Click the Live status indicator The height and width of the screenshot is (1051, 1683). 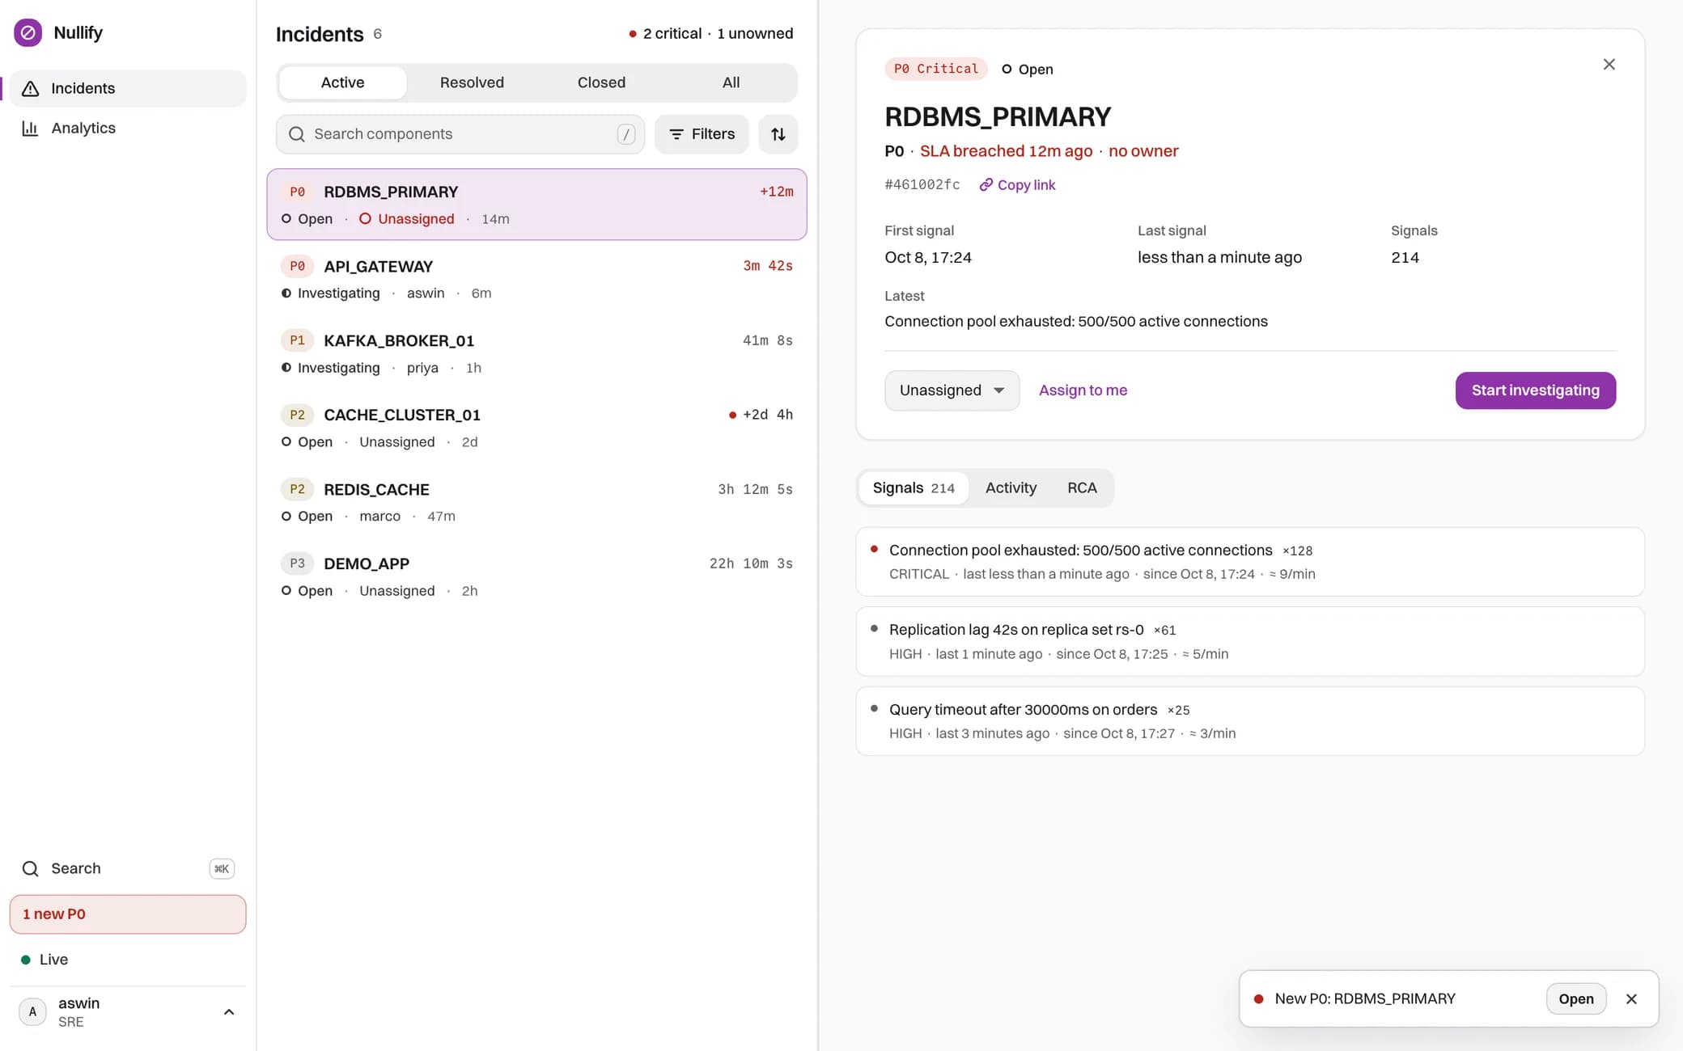click(45, 960)
